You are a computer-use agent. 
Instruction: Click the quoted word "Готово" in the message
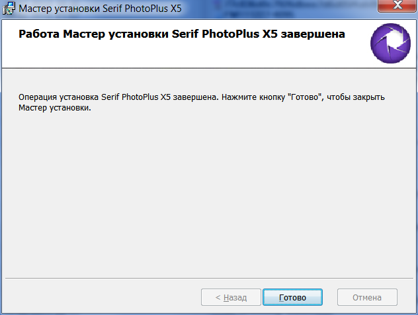(x=306, y=97)
